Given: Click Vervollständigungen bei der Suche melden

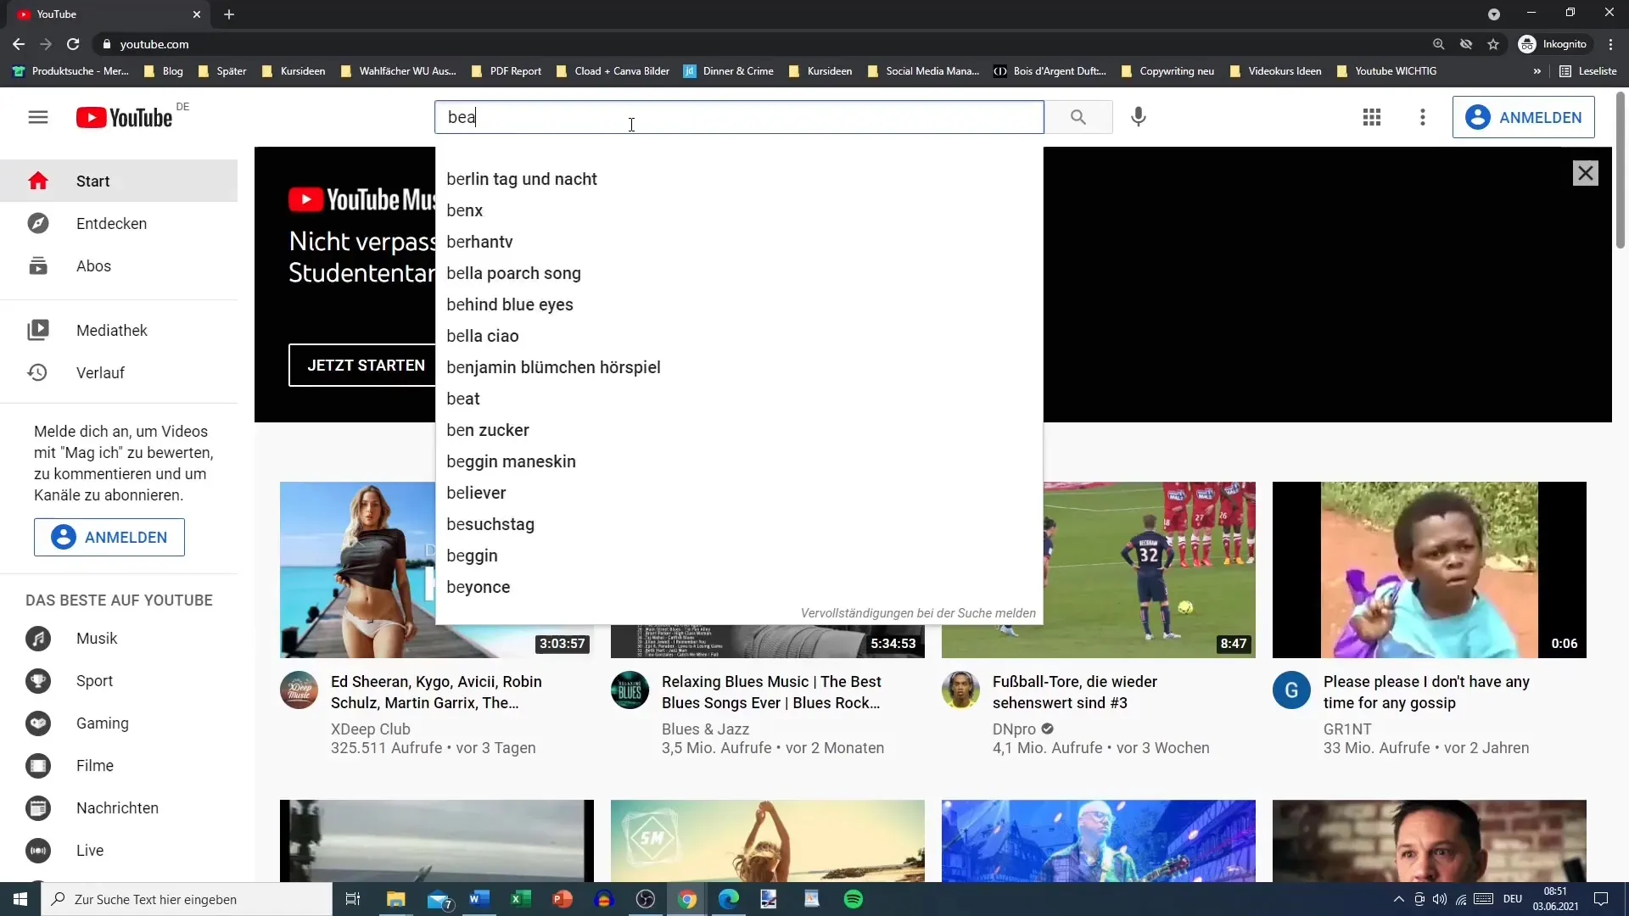Looking at the screenshot, I should (x=918, y=613).
